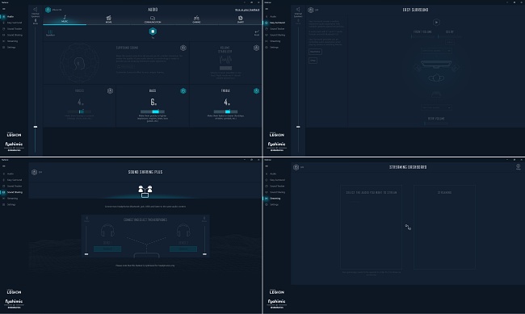
Task: Click the Device 1 button under left headphones
Action: (x=107, y=249)
